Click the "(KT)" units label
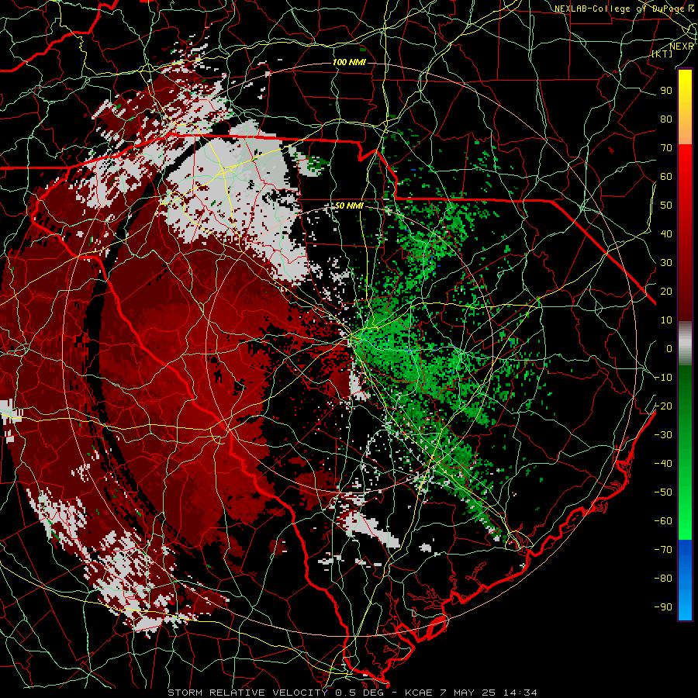This screenshot has height=698, width=698. point(662,54)
